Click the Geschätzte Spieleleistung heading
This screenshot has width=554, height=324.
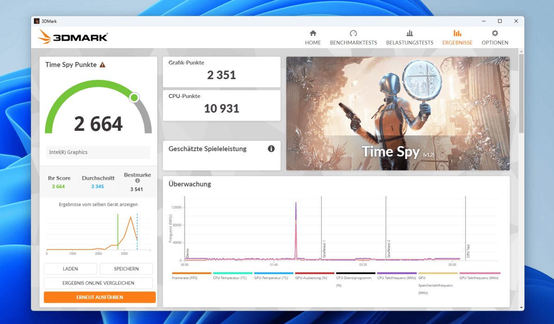point(207,149)
